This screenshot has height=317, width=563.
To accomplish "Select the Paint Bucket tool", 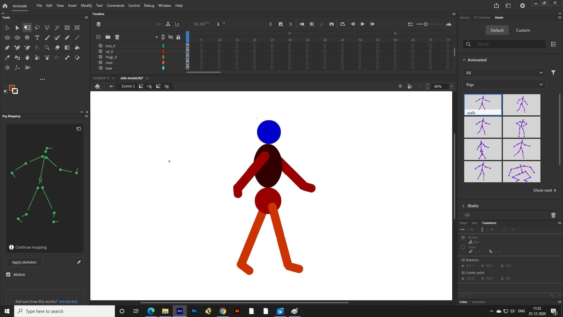I will tap(77, 48).
